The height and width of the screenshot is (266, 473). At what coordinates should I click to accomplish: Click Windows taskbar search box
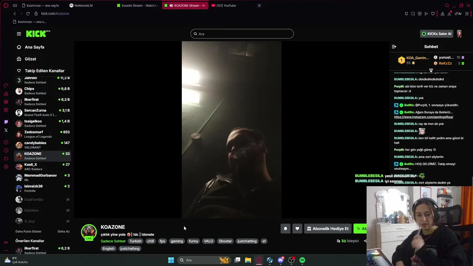coord(204,260)
